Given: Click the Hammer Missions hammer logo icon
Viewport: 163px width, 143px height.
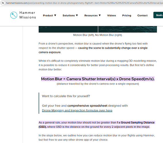Looking at the screenshot, I should pos(14,15).
